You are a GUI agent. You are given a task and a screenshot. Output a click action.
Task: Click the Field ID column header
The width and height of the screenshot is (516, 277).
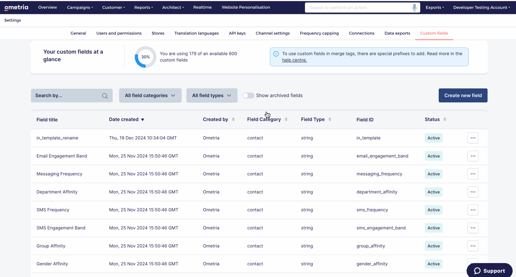click(x=365, y=120)
